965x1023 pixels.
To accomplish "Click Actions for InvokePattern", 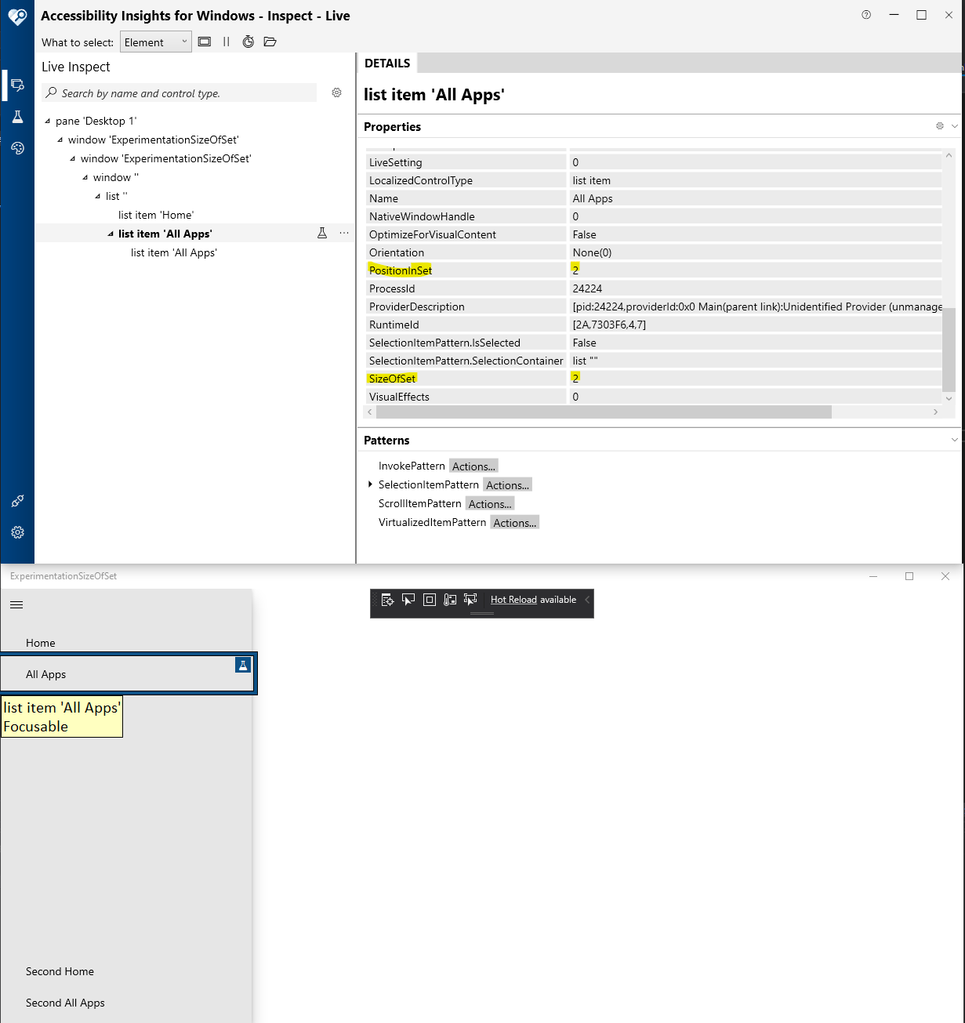I will (473, 466).
